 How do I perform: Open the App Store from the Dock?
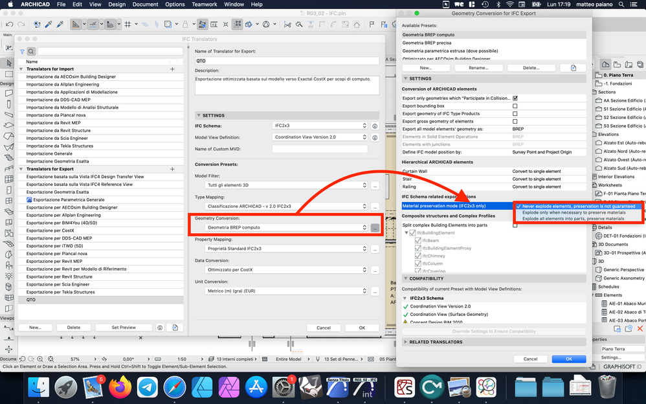pos(256,387)
